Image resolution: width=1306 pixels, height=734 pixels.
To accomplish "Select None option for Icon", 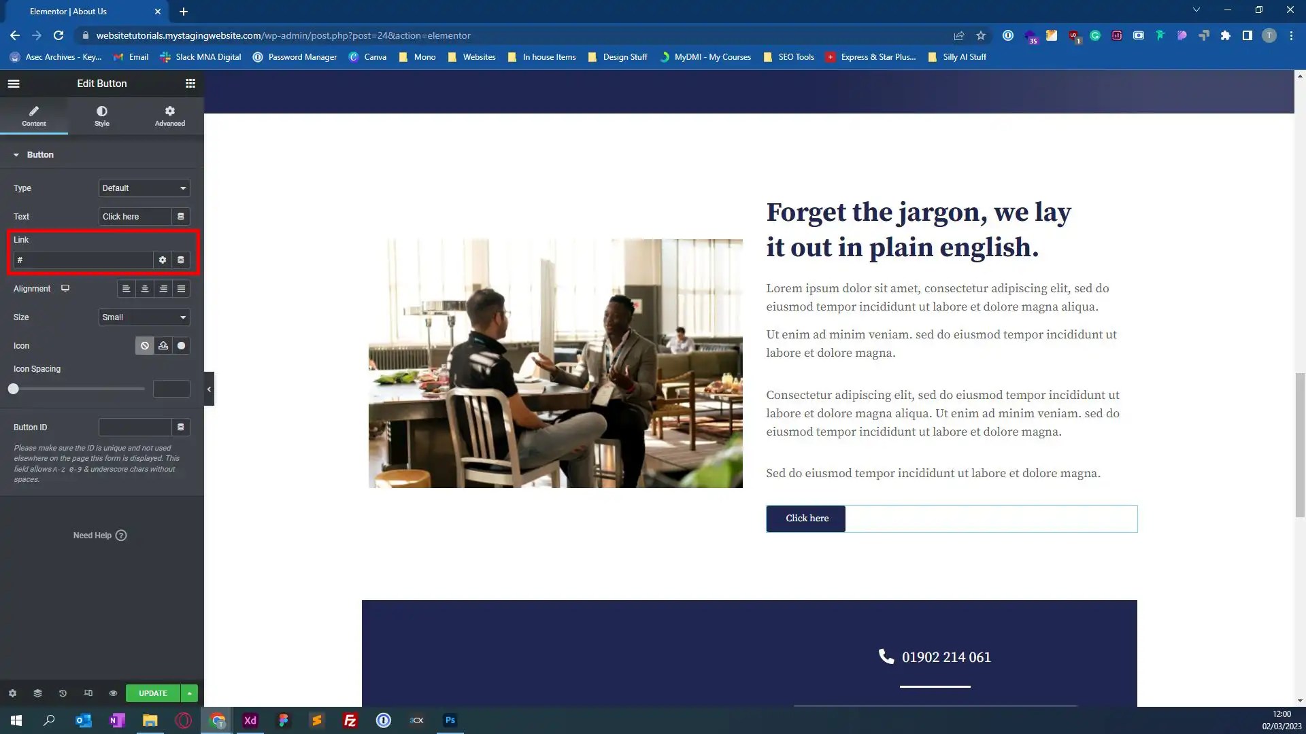I will point(144,346).
